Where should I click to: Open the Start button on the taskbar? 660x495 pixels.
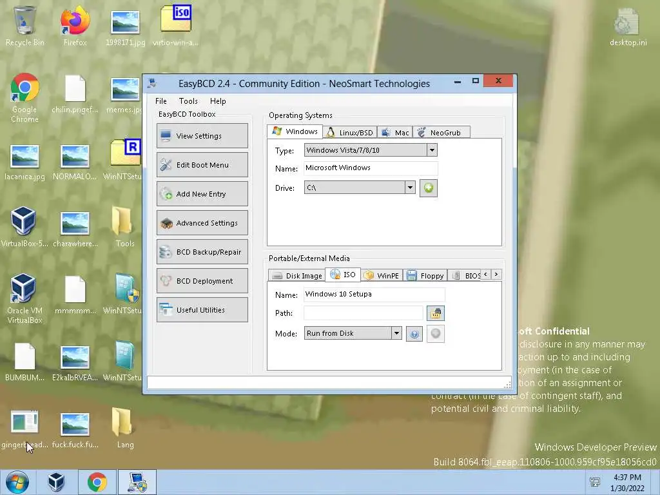coord(17,482)
